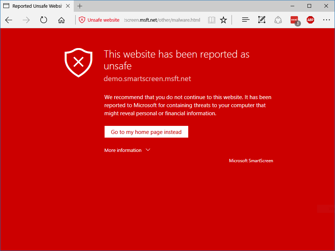Open the home page via the house icon
This screenshot has height=251, width=335.
coord(61,20)
